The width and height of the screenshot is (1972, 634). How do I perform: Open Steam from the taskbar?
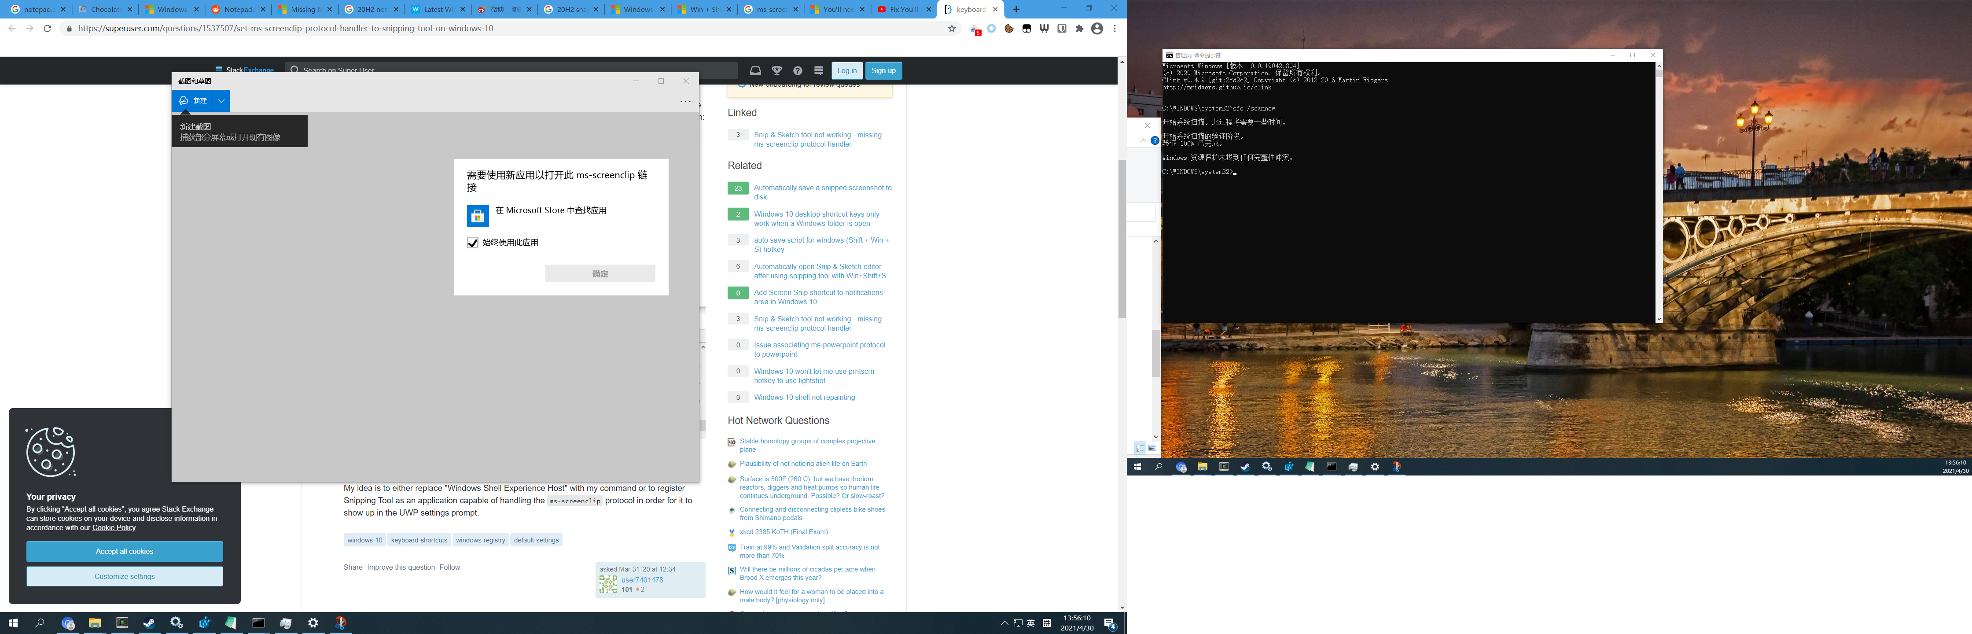click(x=149, y=623)
